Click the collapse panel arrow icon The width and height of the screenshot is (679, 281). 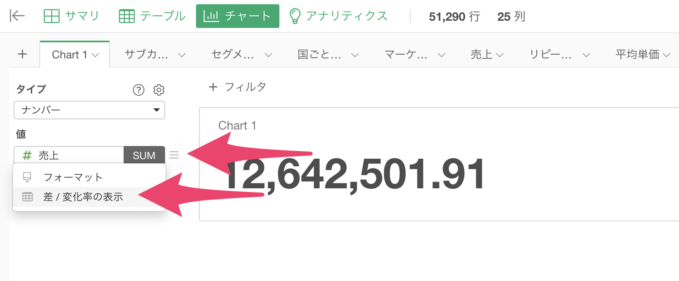(x=17, y=16)
